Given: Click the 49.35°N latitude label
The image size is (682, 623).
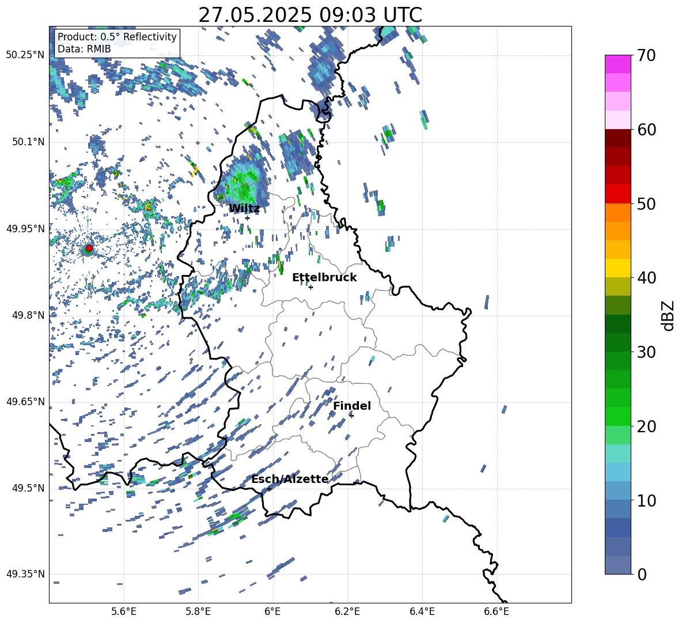Looking at the screenshot, I should point(25,574).
